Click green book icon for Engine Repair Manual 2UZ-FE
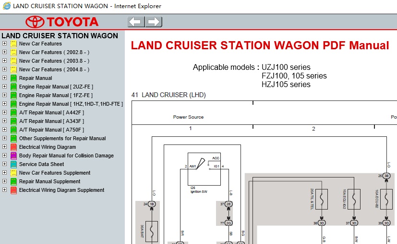 (x=13, y=87)
